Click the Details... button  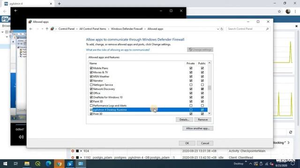click(184, 119)
